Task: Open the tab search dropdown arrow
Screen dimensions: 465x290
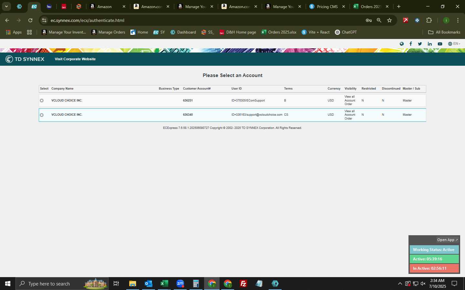Action: tap(6, 6)
